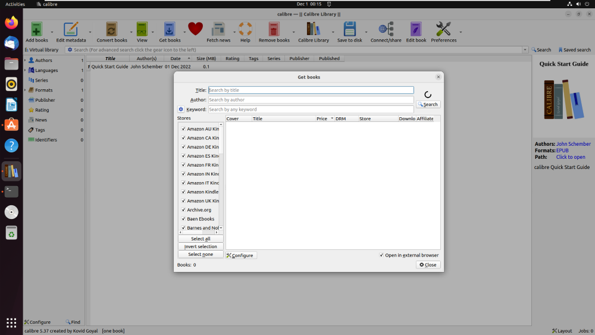Click inside the Search by author field
The height and width of the screenshot is (335, 595).
click(x=311, y=100)
